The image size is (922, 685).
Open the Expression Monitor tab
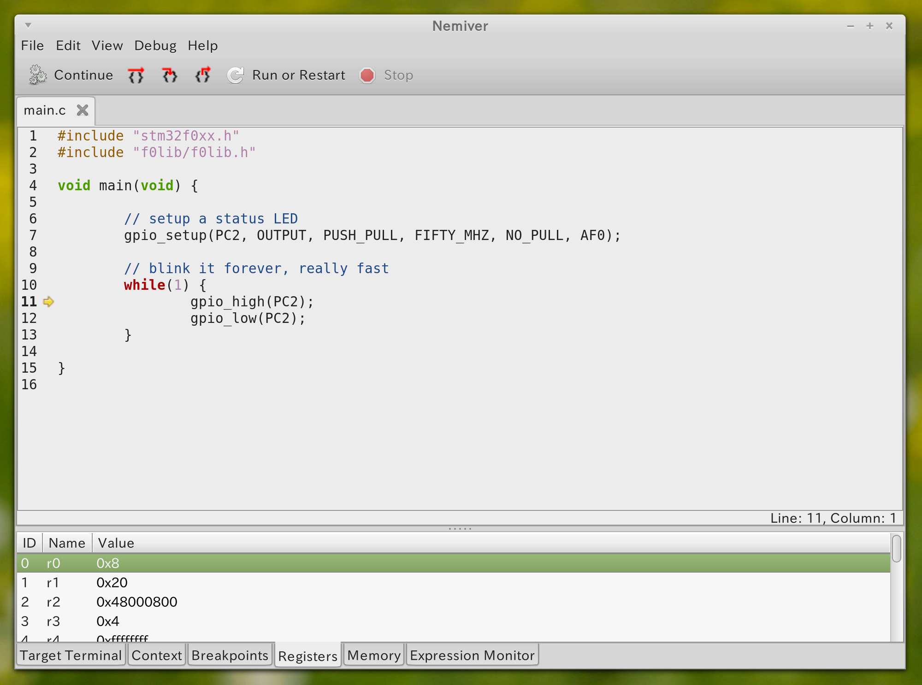tap(472, 656)
